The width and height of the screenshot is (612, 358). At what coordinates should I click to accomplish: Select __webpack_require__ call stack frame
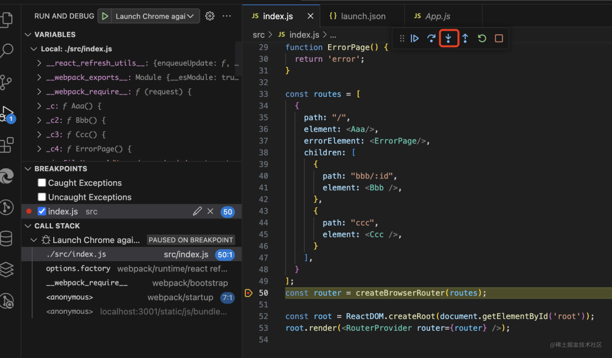pos(132,283)
